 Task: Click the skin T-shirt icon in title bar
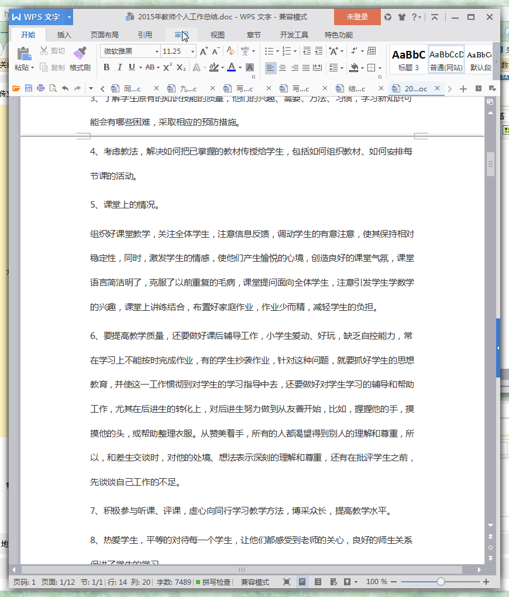click(x=401, y=17)
